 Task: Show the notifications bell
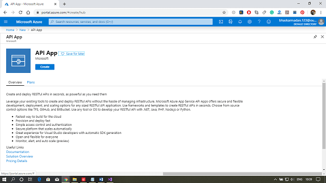point(240,22)
